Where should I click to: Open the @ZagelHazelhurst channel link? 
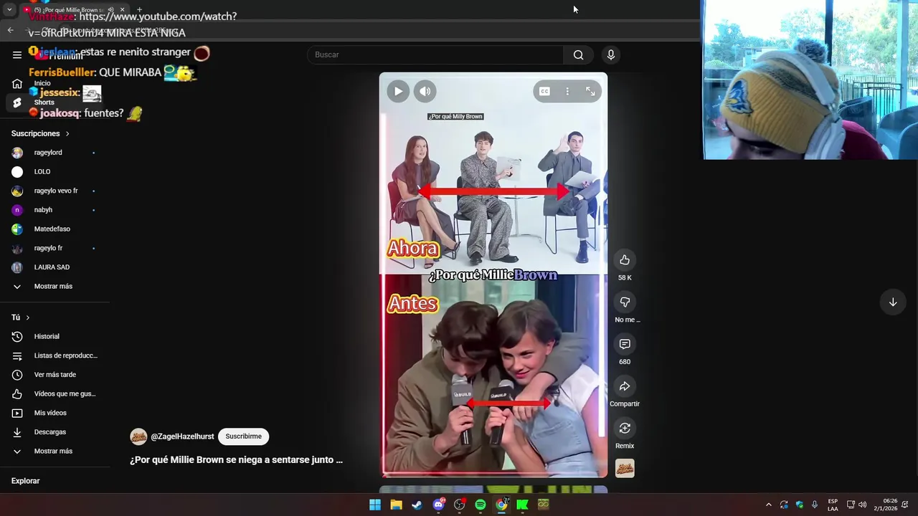pos(182,436)
